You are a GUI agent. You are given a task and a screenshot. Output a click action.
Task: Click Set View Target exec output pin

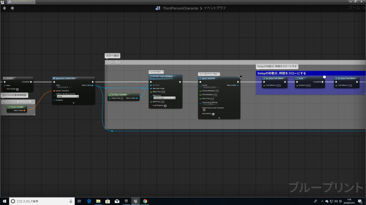180,82
